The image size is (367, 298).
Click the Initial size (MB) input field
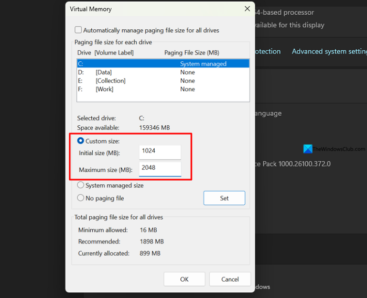point(160,152)
